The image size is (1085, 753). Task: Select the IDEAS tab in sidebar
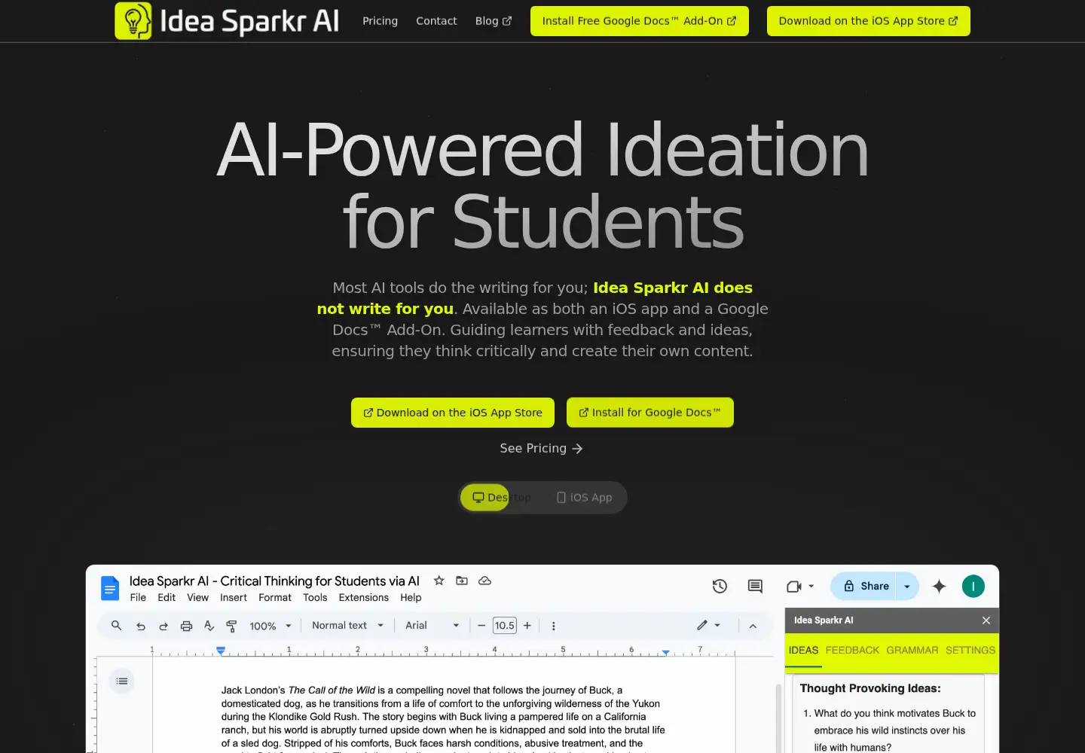(x=803, y=651)
